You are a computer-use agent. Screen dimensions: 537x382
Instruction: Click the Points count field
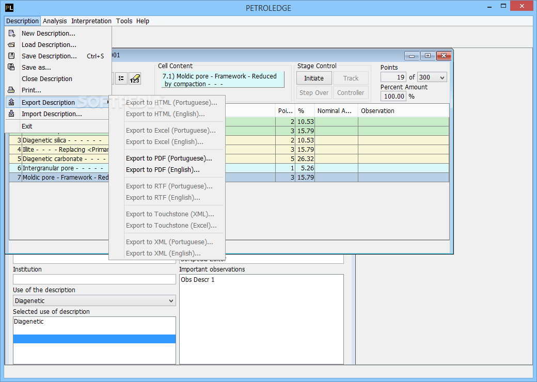click(393, 77)
